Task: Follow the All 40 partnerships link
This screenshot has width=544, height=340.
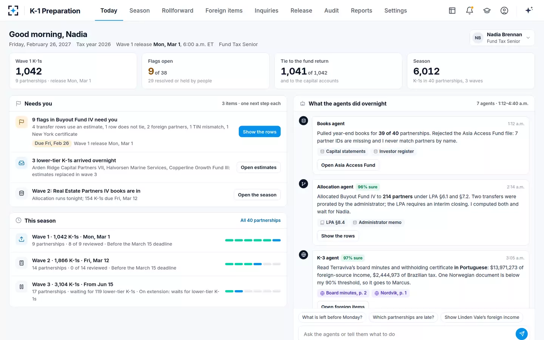Action: 261,220
